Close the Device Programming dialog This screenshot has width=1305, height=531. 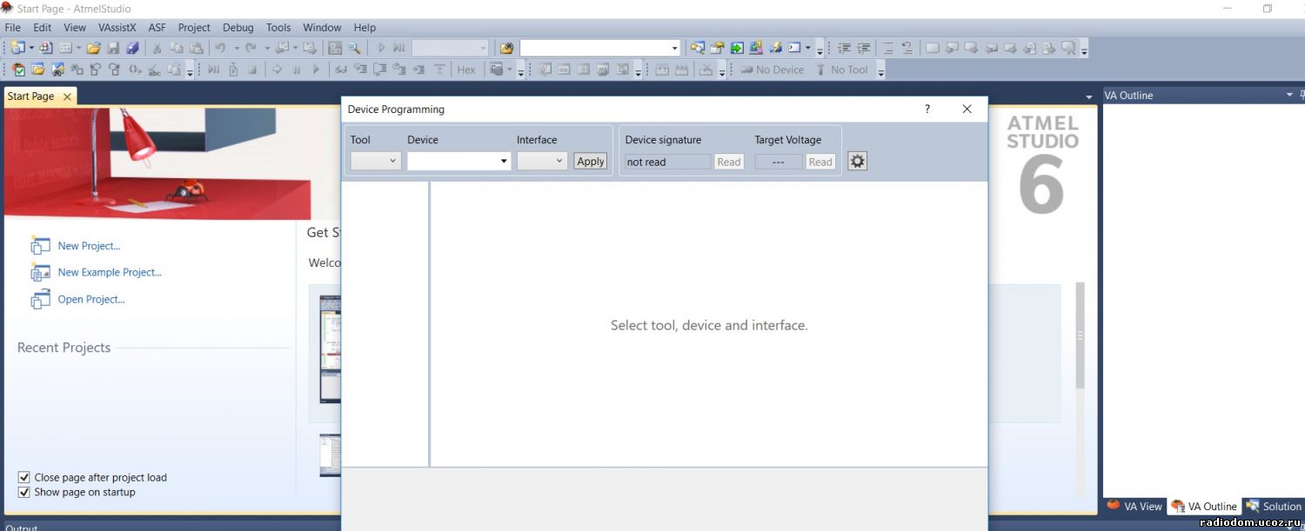pos(967,109)
